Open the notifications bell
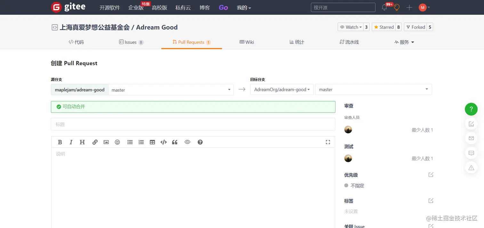Screen dimensions: 484x228 [384, 7]
